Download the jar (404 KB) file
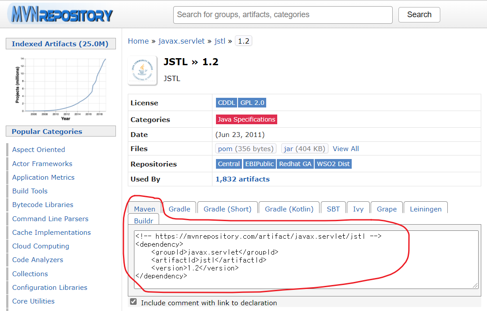487x311 pixels. [x=305, y=148]
